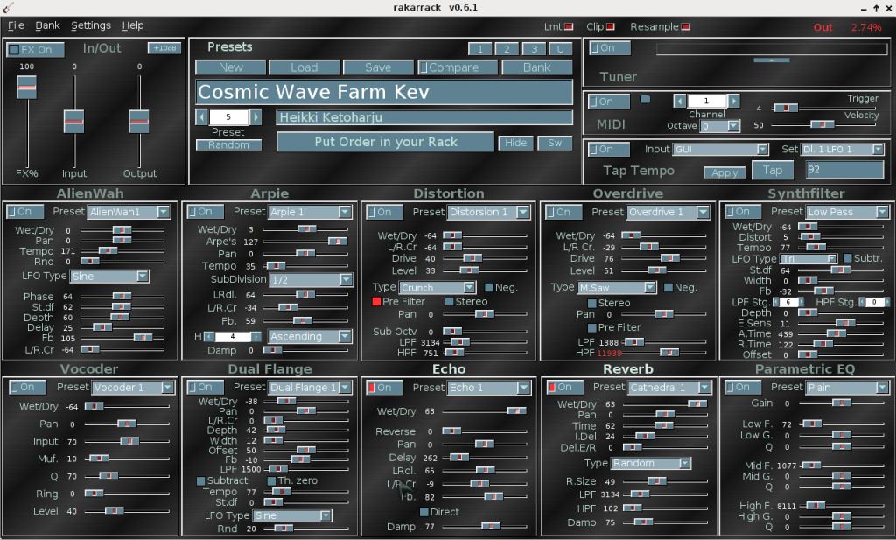
Task: Open the Settings menu
Action: [91, 25]
